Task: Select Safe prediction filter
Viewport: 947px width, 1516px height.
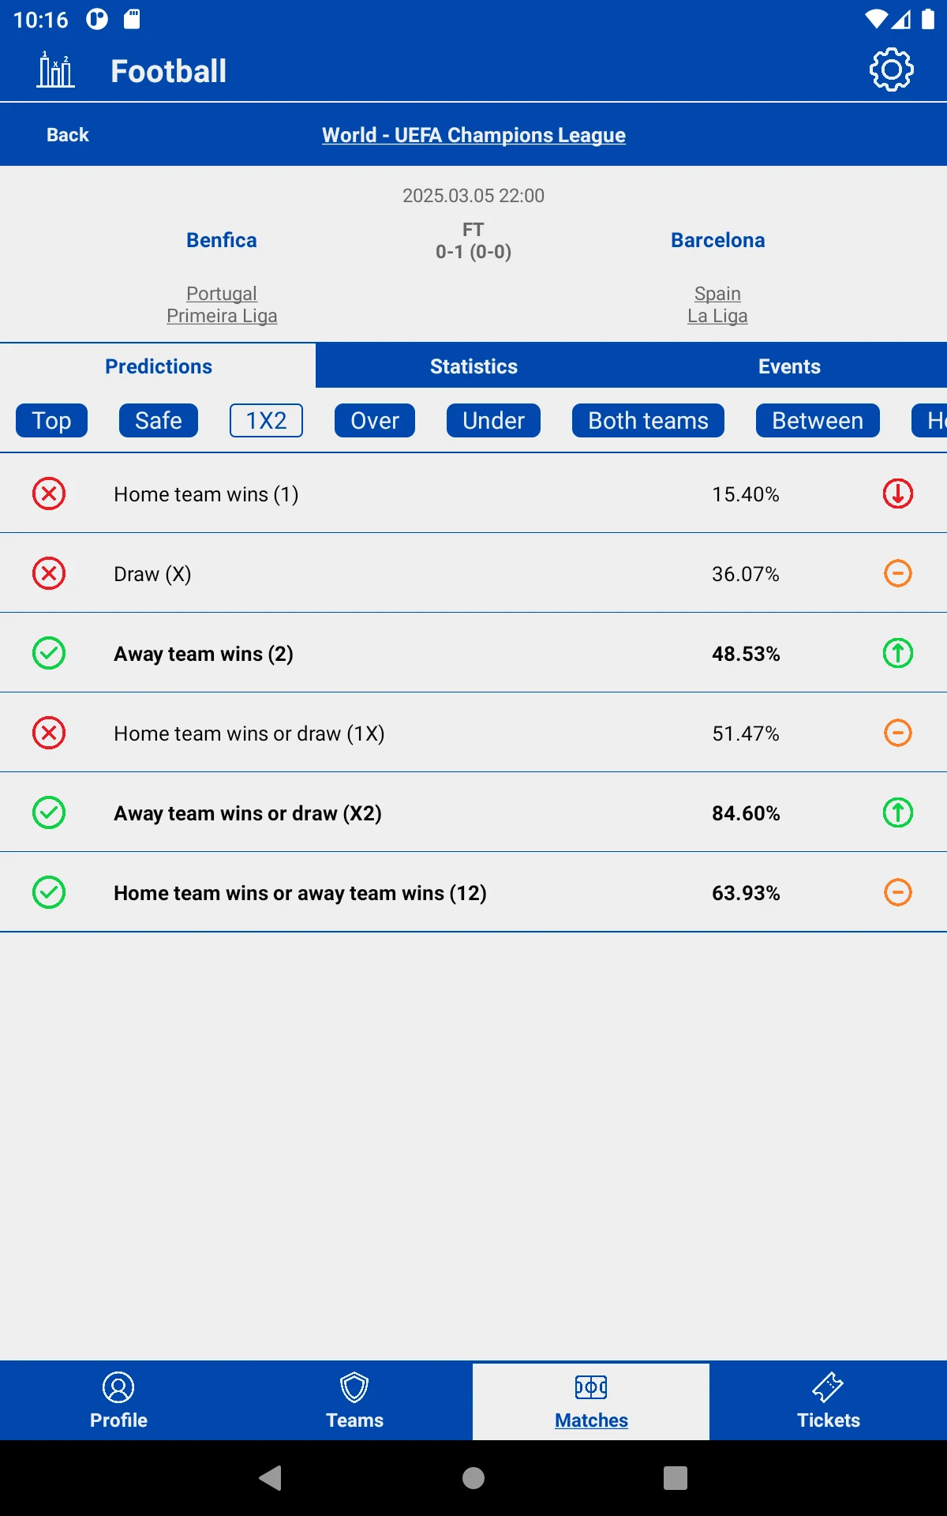Action: [x=158, y=420]
